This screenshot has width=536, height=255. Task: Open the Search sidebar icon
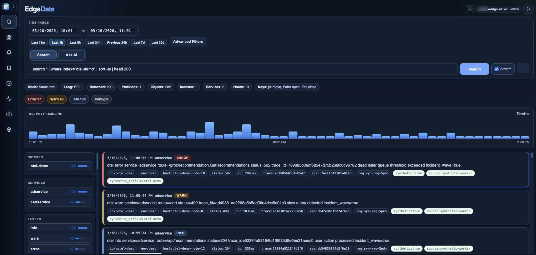coord(9,22)
